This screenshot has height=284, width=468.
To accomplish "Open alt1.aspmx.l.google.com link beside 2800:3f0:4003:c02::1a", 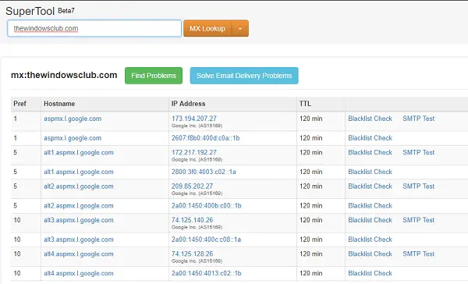I will pyautogui.click(x=79, y=172).
